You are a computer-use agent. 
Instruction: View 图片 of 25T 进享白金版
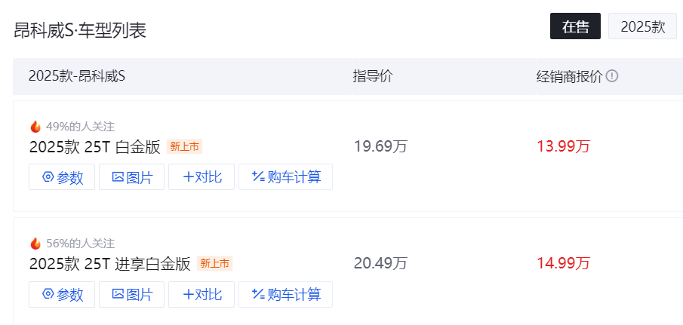[131, 295]
